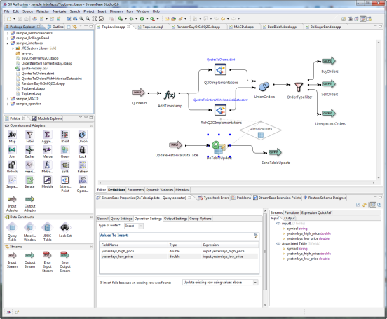Switch to the Output Settings tab
The height and width of the screenshot is (319, 387).
click(x=176, y=219)
